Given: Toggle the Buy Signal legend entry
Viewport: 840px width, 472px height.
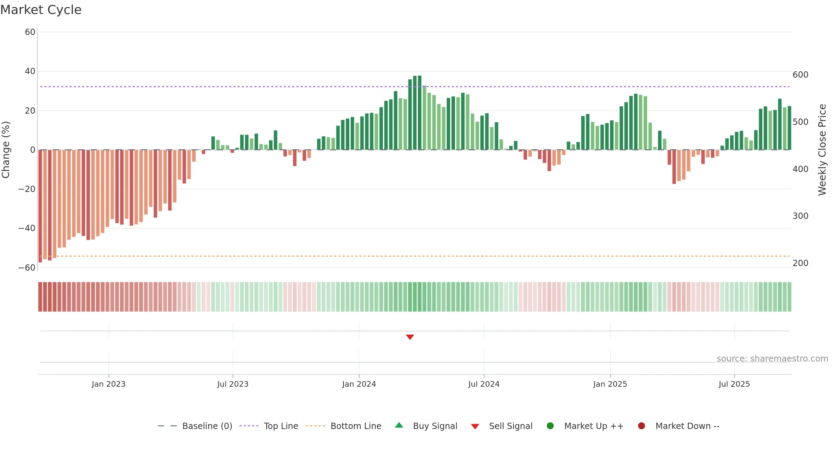Looking at the screenshot, I should tap(426, 426).
